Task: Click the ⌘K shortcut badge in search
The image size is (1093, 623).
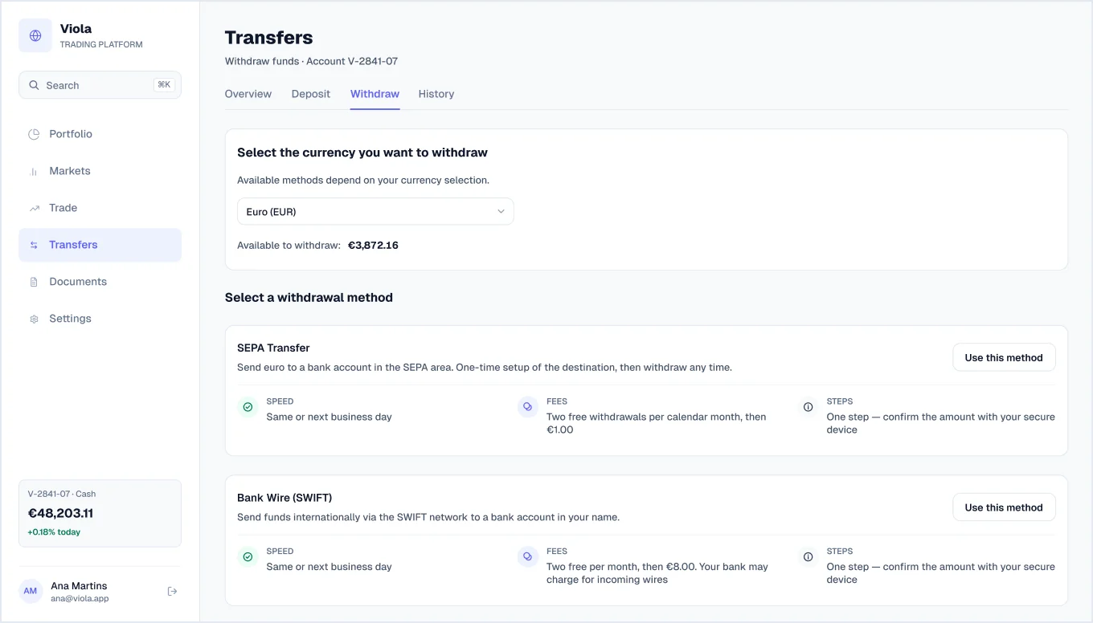Action: tap(164, 85)
